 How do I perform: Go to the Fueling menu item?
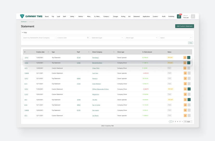(123, 17)
